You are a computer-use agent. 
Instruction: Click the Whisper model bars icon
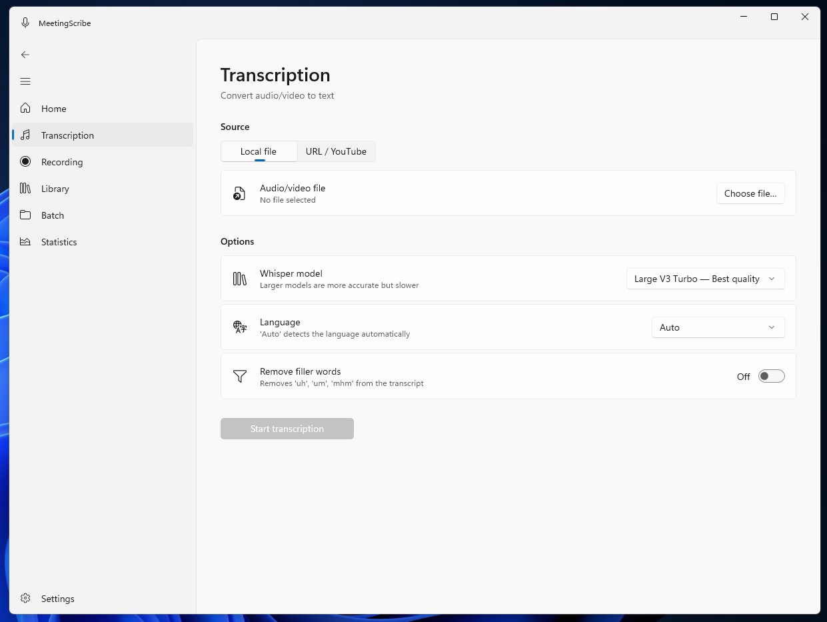click(239, 278)
